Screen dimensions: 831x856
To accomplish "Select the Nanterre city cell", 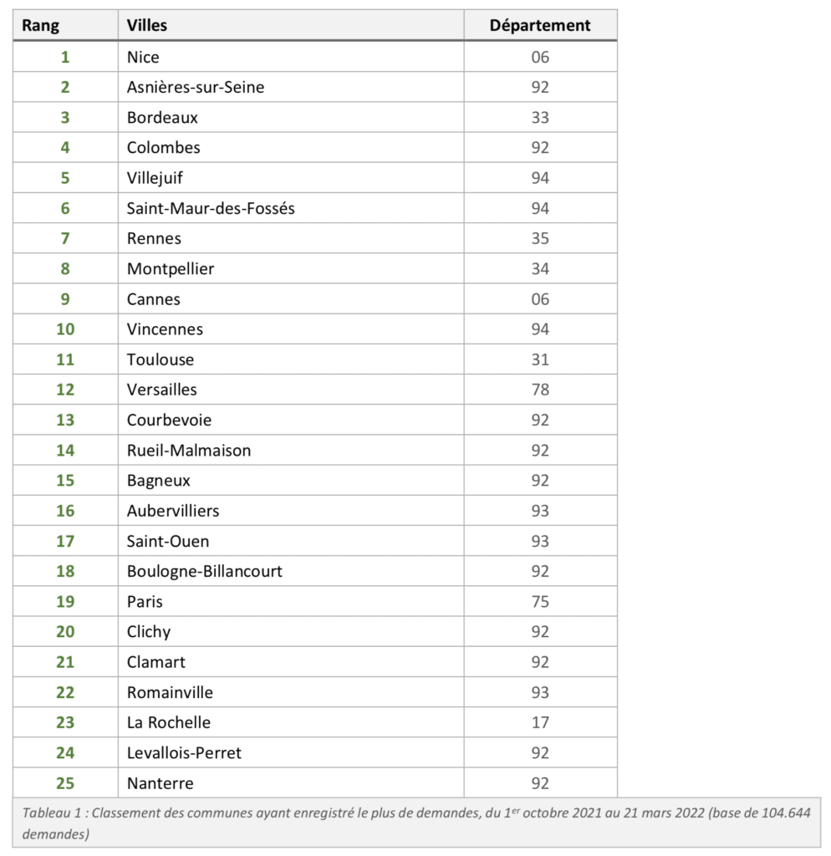I will tap(160, 783).
